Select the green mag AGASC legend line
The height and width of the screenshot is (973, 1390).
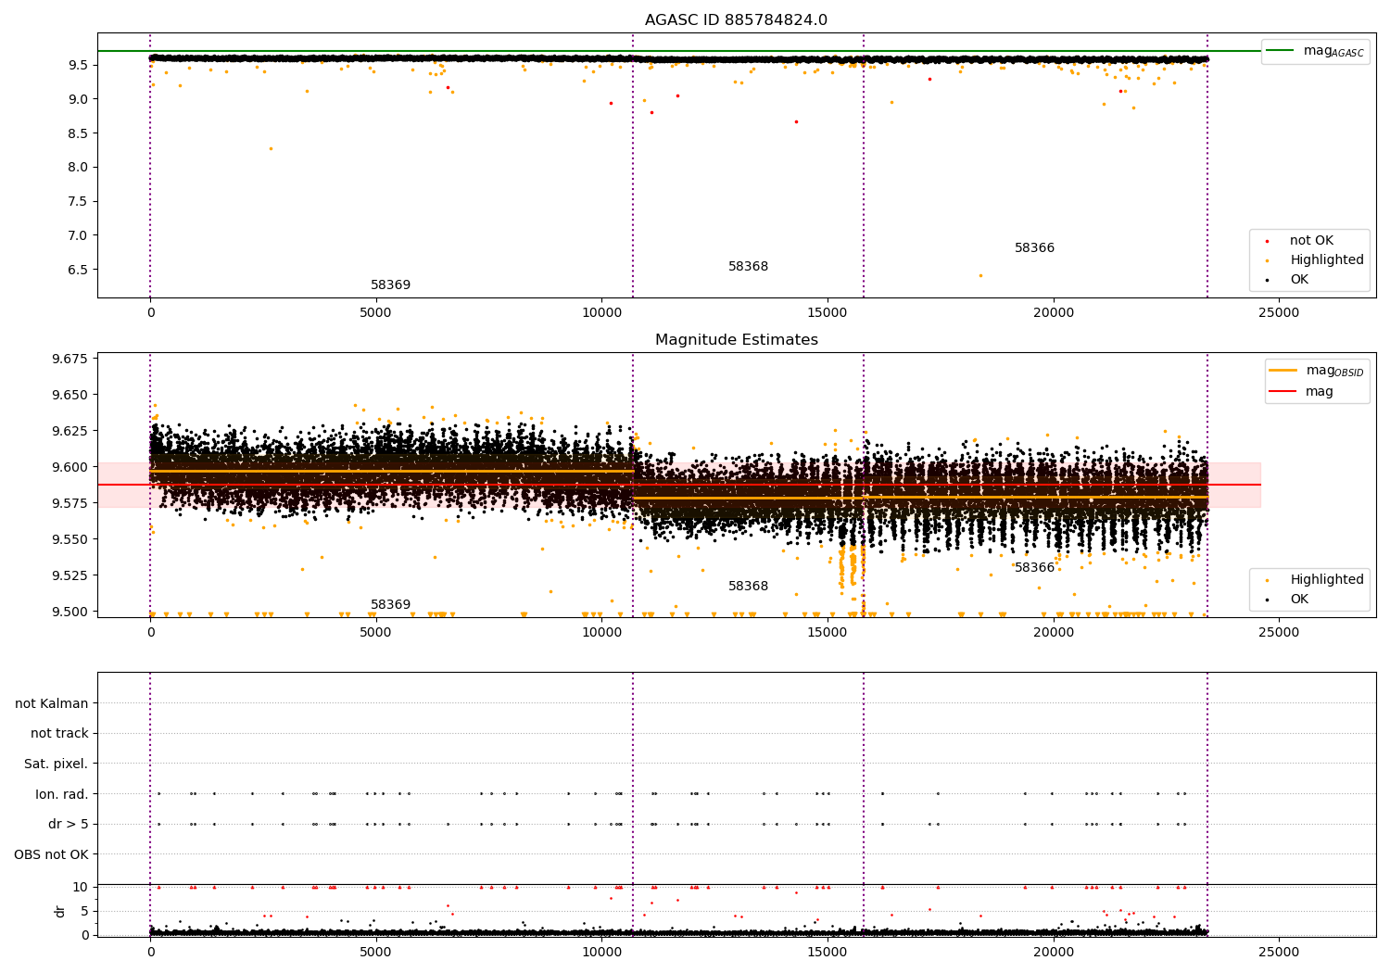pyautogui.click(x=1282, y=51)
